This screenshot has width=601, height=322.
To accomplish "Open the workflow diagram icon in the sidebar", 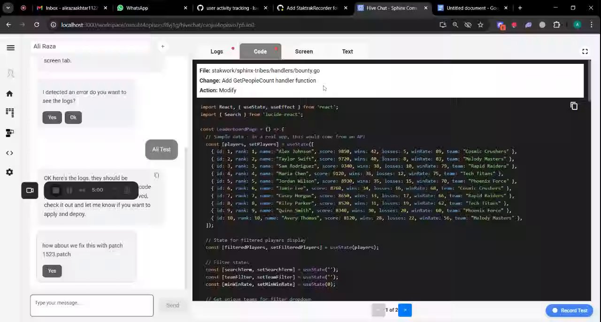I will coord(9,133).
